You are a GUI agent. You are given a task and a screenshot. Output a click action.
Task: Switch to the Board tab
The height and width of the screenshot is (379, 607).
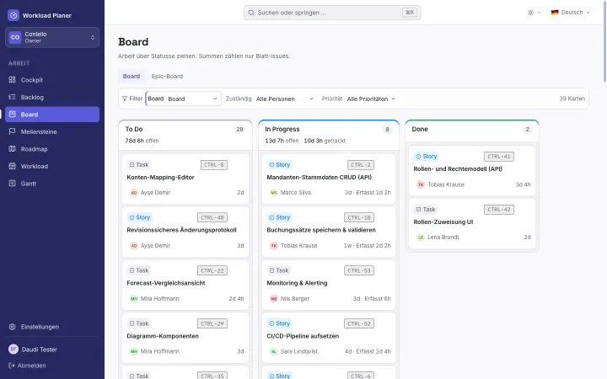pyautogui.click(x=132, y=76)
